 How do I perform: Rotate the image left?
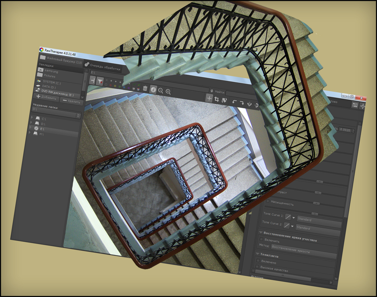pos(234,102)
